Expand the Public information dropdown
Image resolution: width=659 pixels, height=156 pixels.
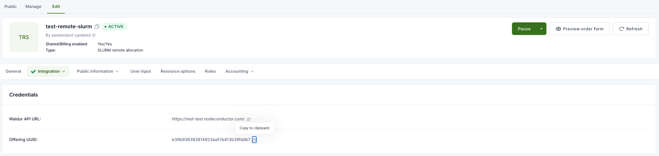tap(117, 72)
